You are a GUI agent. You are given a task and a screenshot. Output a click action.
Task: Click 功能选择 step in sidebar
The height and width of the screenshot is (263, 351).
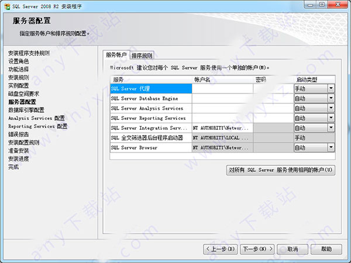19,70
